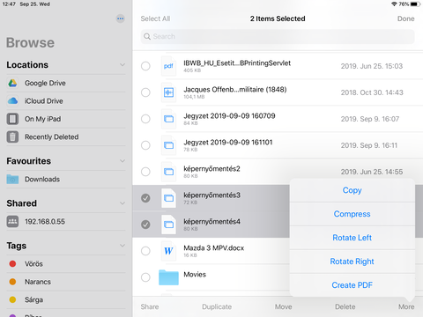Open iCloud Drive location
The image size is (423, 317).
click(x=66, y=101)
